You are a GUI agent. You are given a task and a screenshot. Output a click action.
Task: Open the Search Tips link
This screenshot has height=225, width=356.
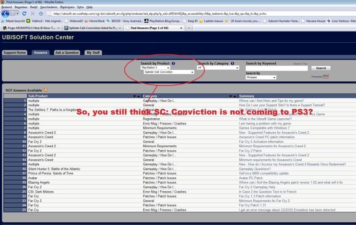(300, 64)
